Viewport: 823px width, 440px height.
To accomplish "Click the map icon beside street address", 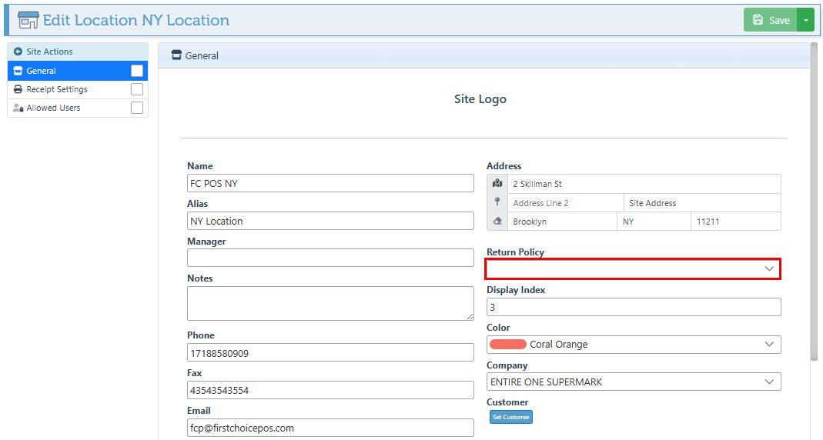I will point(497,184).
